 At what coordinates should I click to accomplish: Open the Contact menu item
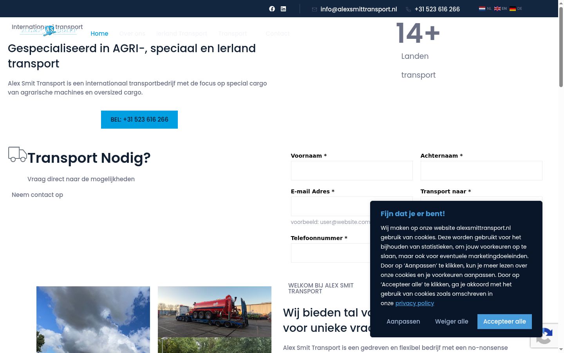click(278, 34)
